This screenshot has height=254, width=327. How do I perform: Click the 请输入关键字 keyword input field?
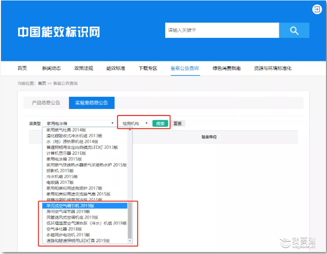click(222, 30)
